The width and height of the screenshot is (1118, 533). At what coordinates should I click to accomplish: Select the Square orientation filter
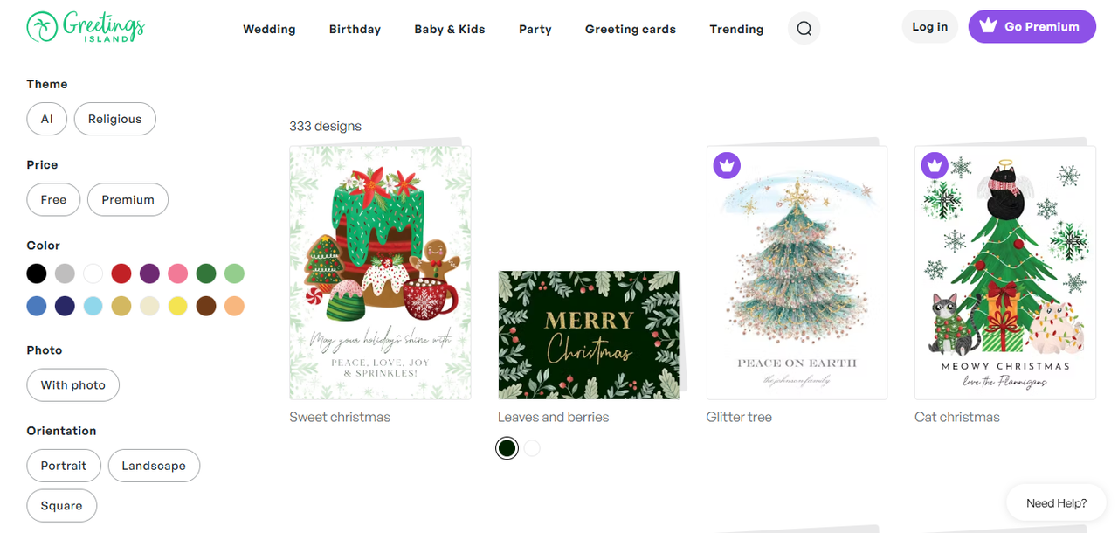[x=61, y=505]
